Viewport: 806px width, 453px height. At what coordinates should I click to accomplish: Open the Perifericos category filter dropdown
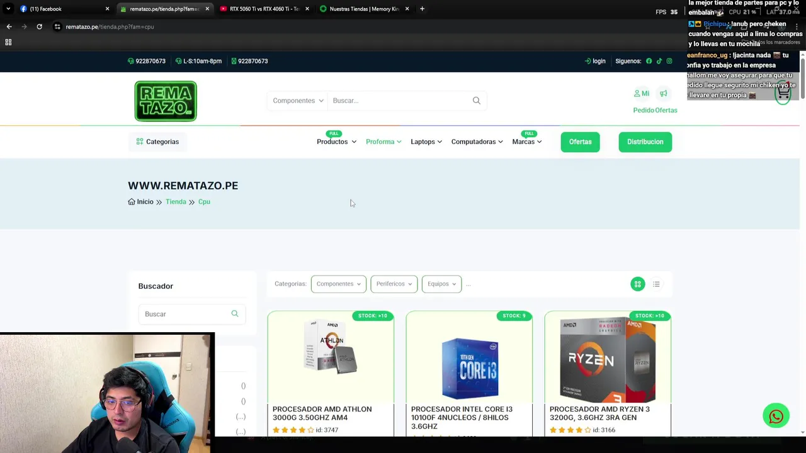394,284
